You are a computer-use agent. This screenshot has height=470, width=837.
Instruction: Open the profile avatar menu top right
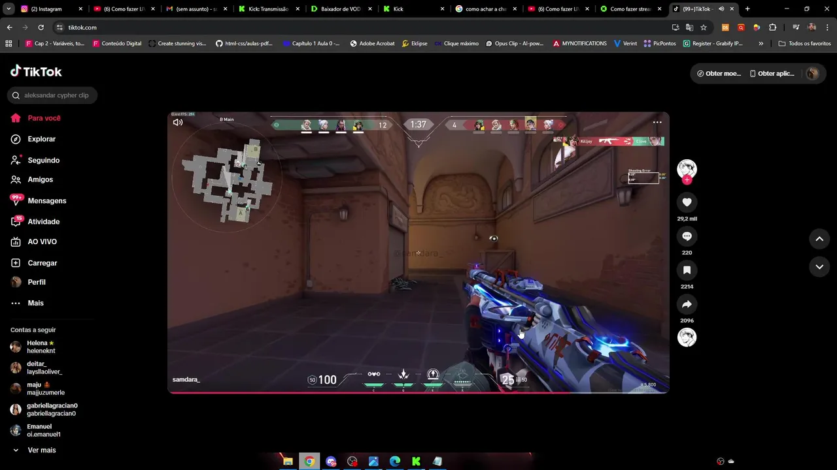pyautogui.click(x=812, y=74)
